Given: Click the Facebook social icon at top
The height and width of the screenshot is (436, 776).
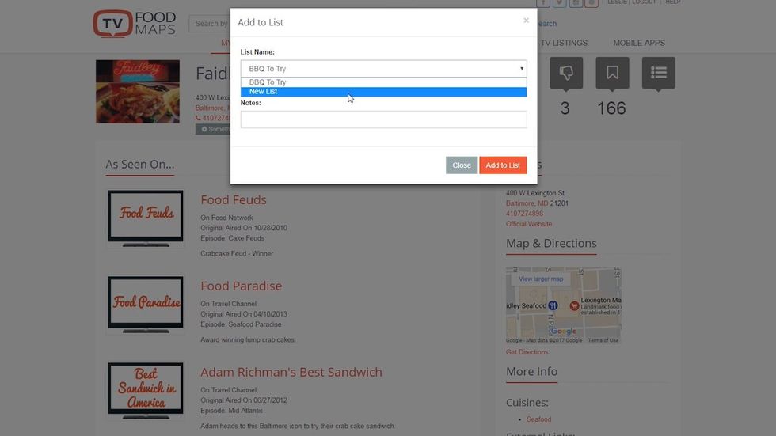Looking at the screenshot, I should click(543, 2).
